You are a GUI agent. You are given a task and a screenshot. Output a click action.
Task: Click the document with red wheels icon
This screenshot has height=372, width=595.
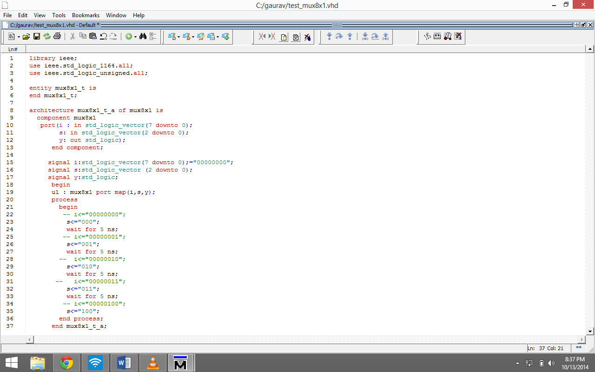tap(448, 36)
